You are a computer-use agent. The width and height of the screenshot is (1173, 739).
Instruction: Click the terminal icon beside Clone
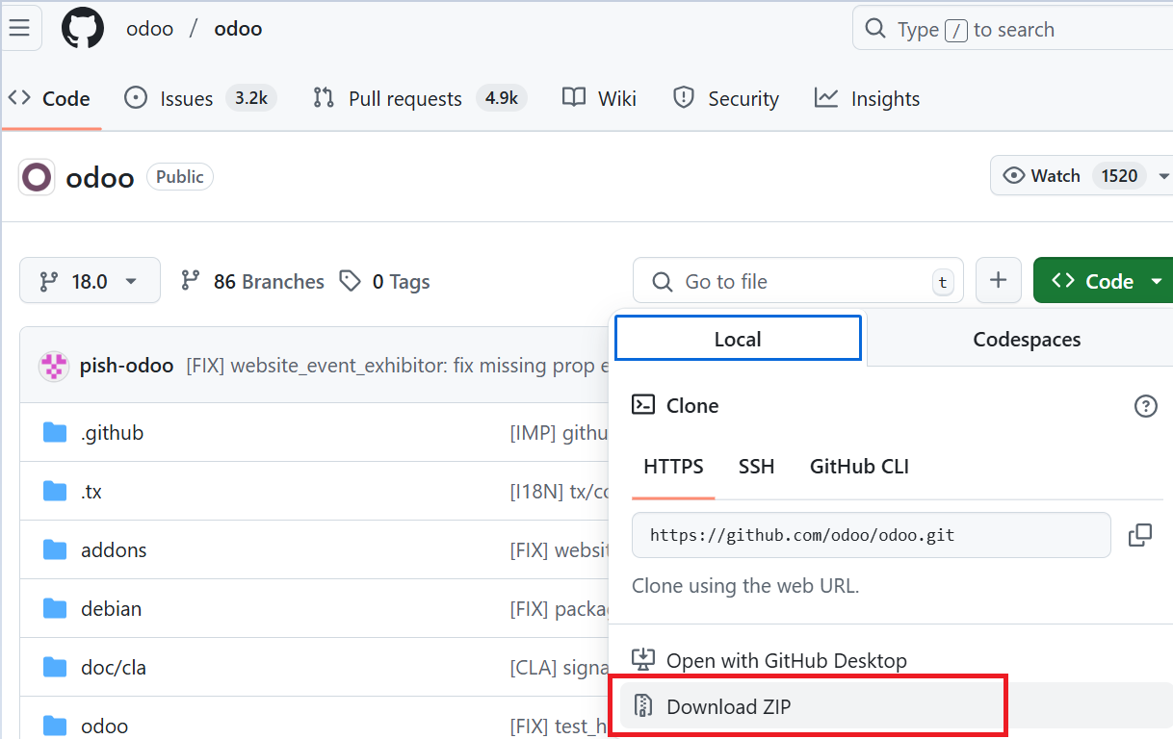pyautogui.click(x=643, y=405)
